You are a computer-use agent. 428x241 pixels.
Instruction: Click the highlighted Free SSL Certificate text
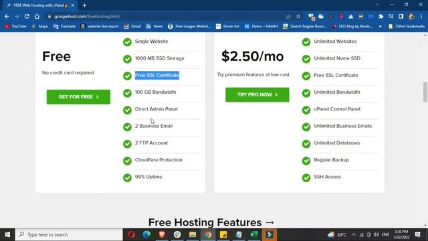(x=157, y=75)
